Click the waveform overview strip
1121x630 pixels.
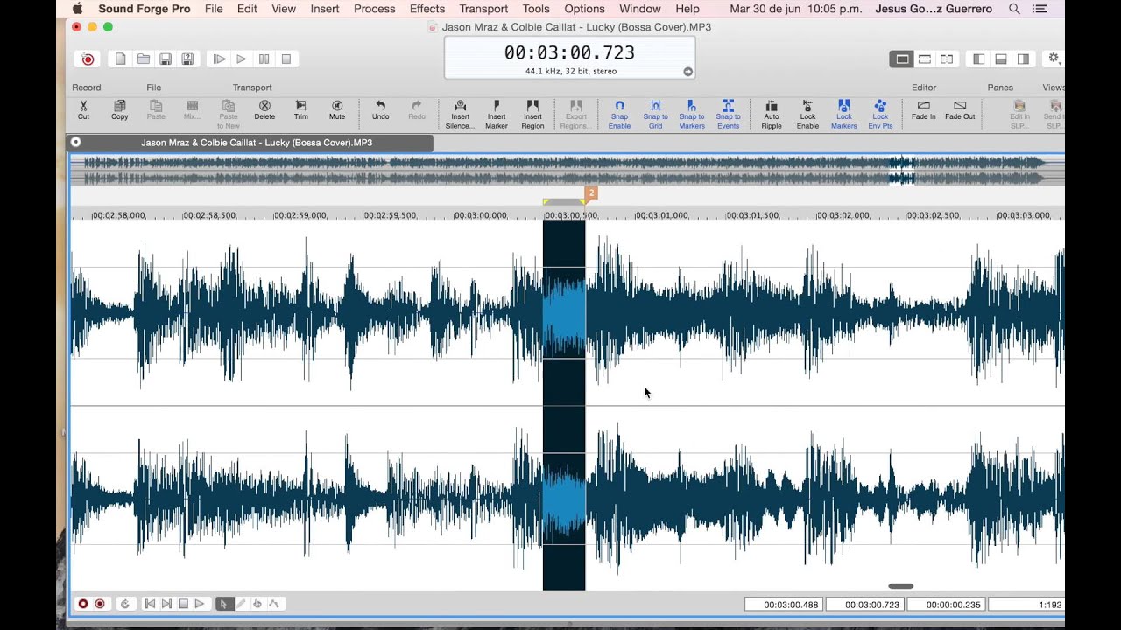pos(567,170)
